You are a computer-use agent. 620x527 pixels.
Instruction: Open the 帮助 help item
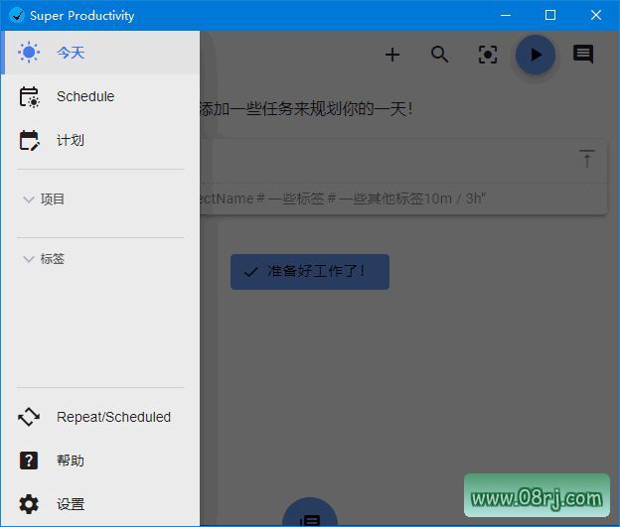pyautogui.click(x=100, y=461)
